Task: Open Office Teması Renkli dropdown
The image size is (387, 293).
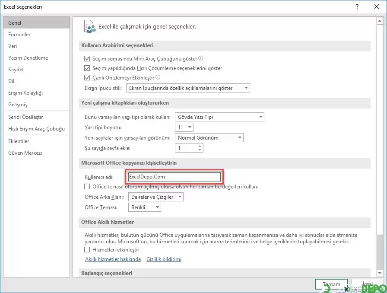Action: tap(145, 207)
